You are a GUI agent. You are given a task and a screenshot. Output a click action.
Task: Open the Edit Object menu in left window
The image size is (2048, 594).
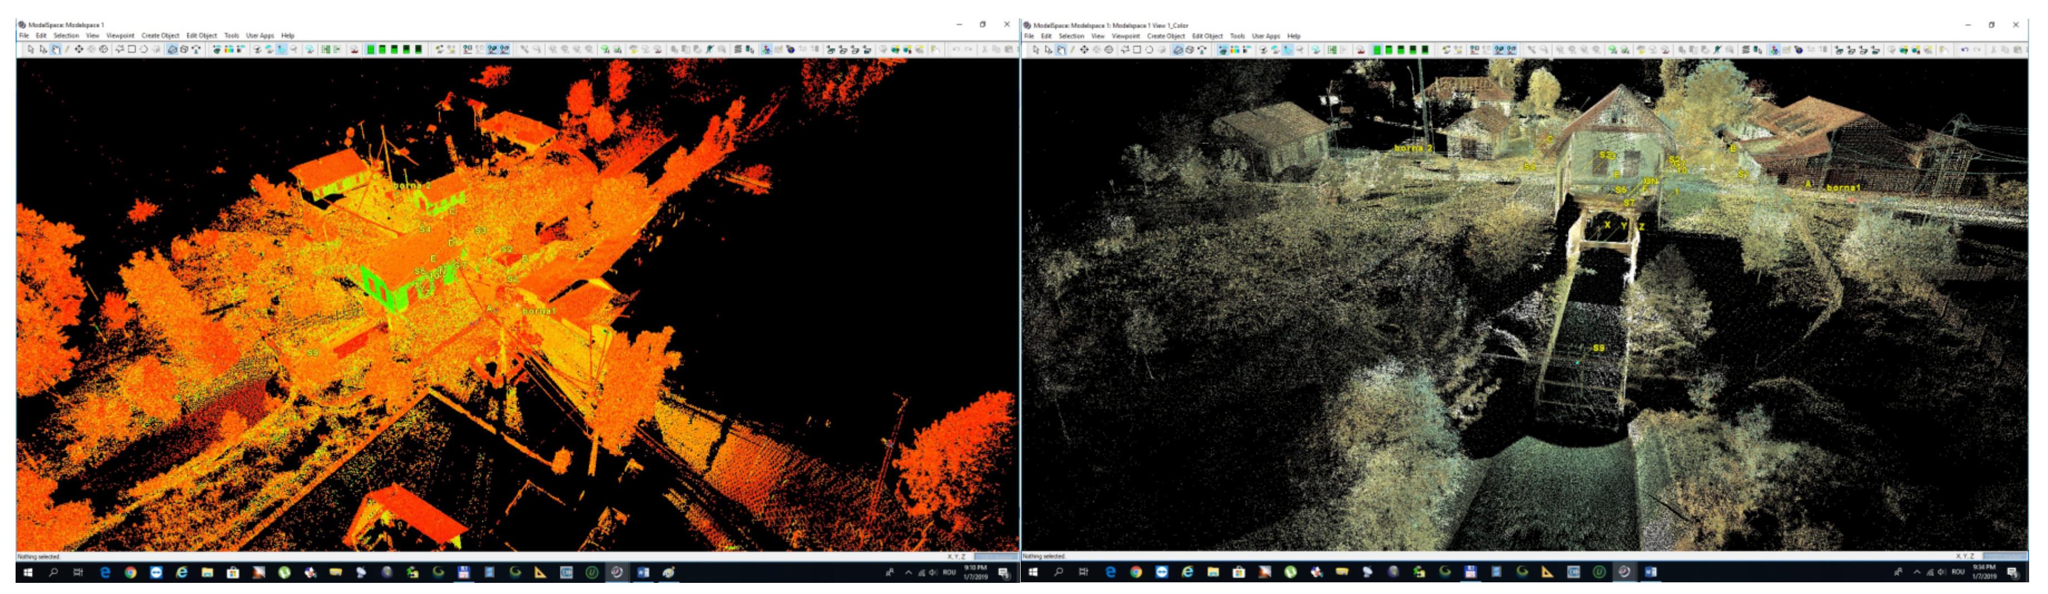click(201, 36)
